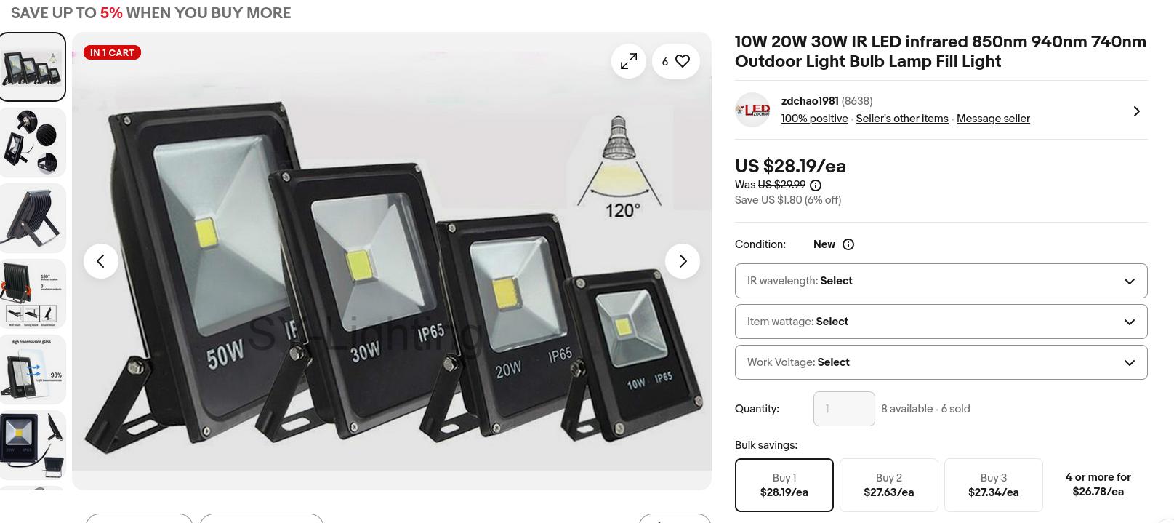
Task: Select the Buy 2 at $27.63/ea option
Action: coord(889,485)
